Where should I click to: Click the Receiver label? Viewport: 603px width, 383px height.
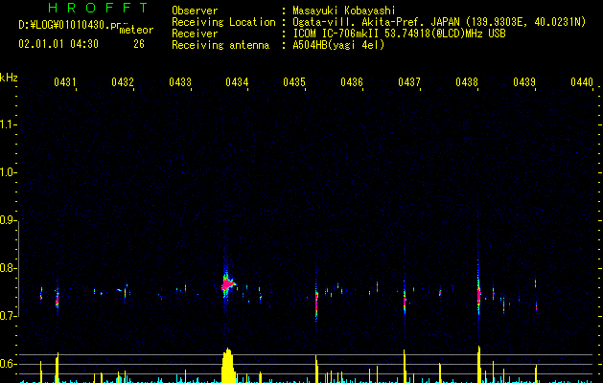pos(195,34)
